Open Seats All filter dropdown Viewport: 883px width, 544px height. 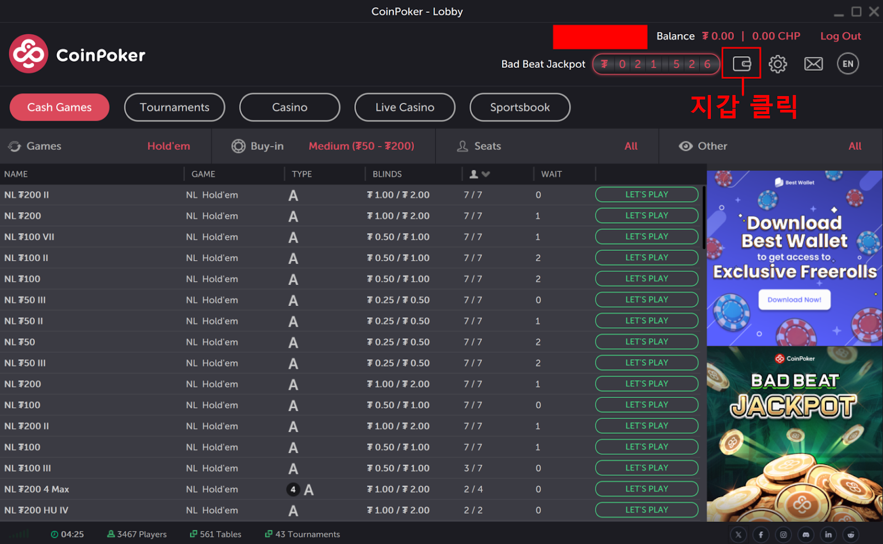(x=631, y=146)
